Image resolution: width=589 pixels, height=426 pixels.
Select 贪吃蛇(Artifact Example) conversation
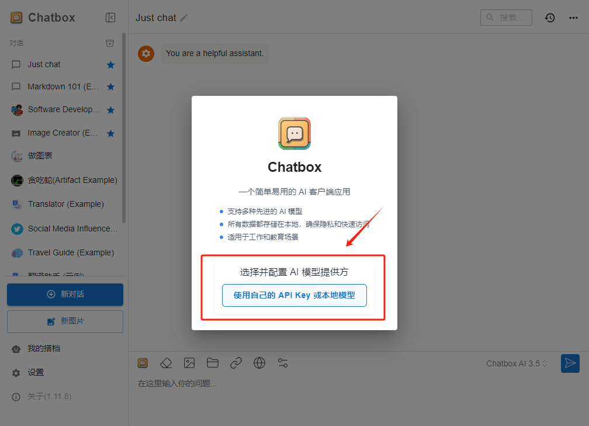coord(63,181)
